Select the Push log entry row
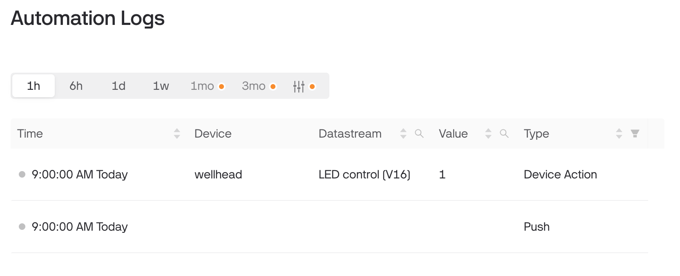Screen dimensions: 680x276 coord(329,227)
